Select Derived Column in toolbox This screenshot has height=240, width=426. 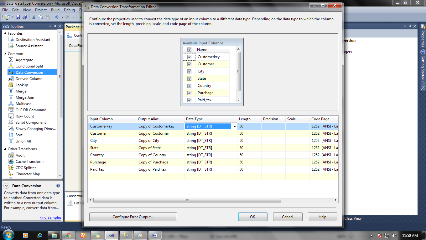(29, 79)
